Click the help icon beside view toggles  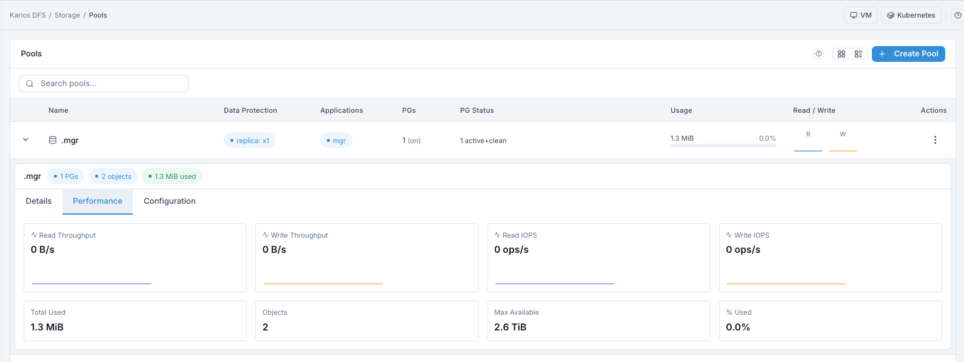coord(818,53)
